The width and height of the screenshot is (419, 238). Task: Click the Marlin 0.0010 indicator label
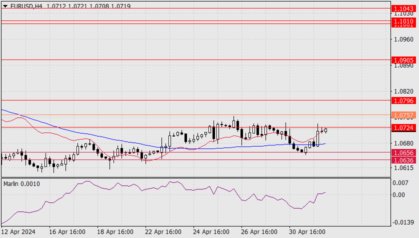tap(21, 184)
